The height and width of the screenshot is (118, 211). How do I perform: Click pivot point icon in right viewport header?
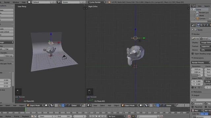point(147,106)
